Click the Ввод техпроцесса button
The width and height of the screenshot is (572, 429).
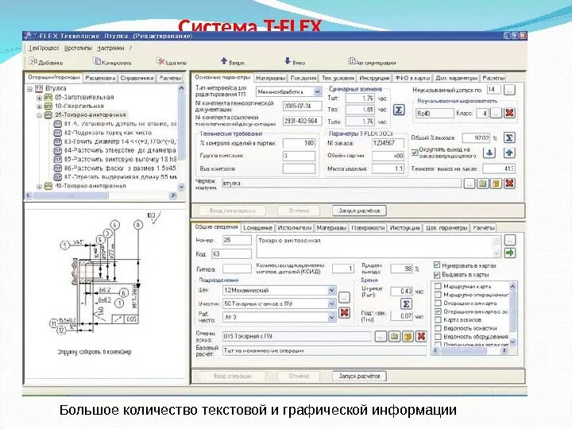[x=233, y=211]
